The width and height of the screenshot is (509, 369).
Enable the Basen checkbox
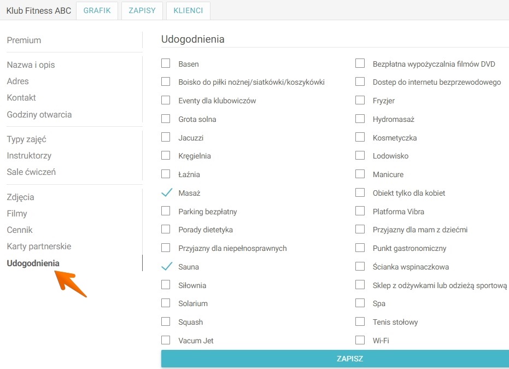click(x=166, y=63)
